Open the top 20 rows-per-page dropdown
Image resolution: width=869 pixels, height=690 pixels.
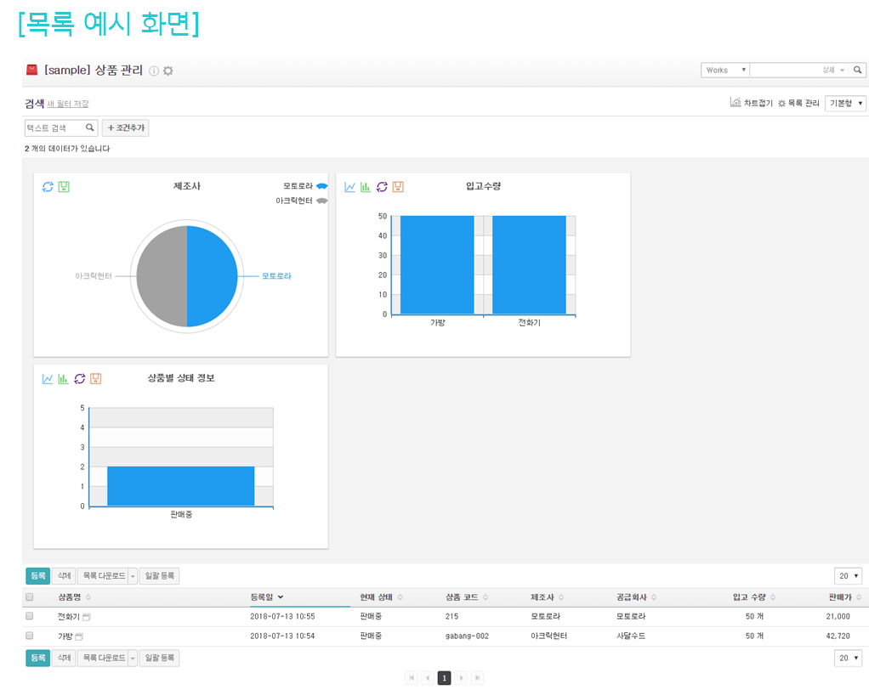tap(848, 575)
